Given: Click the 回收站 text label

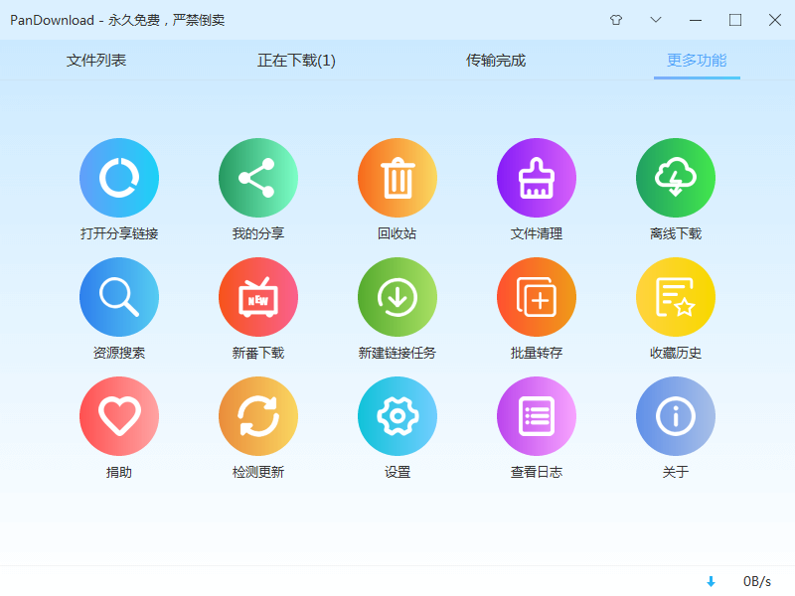Looking at the screenshot, I should [x=397, y=233].
